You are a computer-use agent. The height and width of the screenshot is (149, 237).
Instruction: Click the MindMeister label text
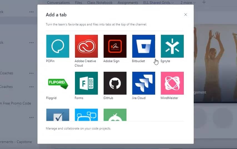click(169, 98)
